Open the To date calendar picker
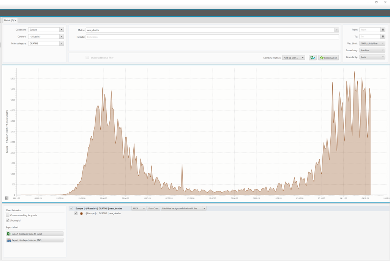Viewport: 390px width, 266px height. 383,37
